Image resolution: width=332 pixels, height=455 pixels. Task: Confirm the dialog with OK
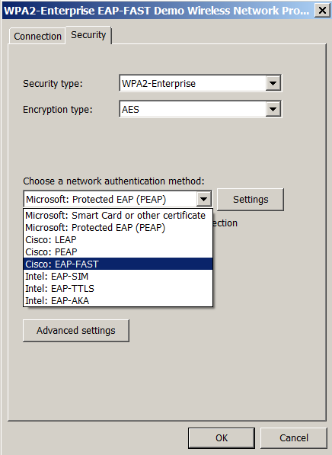pyautogui.click(x=222, y=438)
